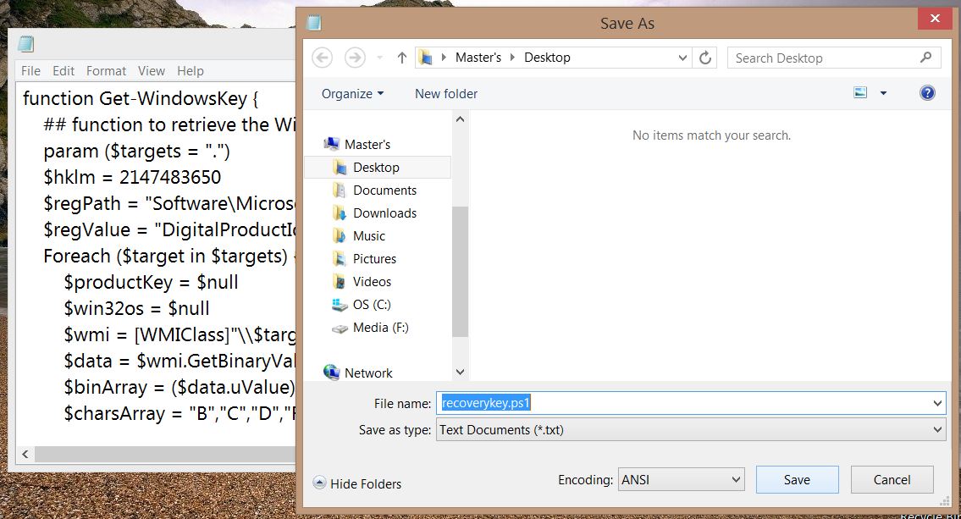The width and height of the screenshot is (961, 519).
Task: Click the forward navigation arrow
Action: click(x=353, y=57)
